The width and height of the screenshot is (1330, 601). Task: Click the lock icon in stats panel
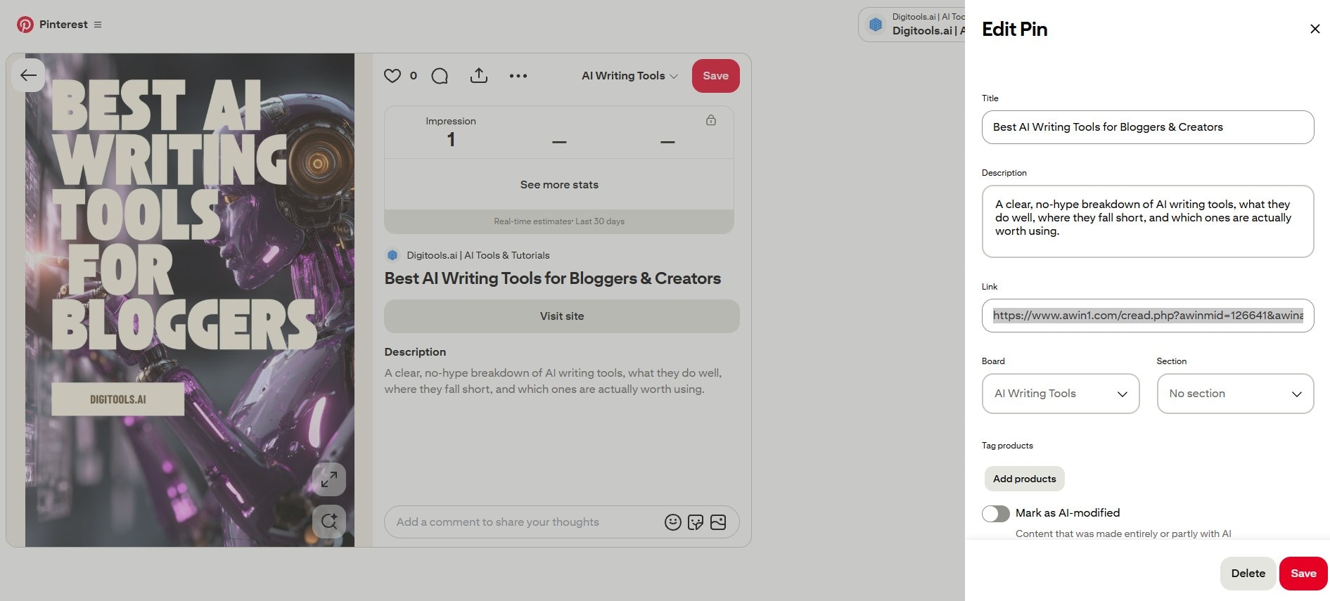tap(711, 120)
